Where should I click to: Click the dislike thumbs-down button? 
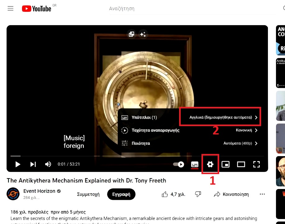click(x=198, y=194)
